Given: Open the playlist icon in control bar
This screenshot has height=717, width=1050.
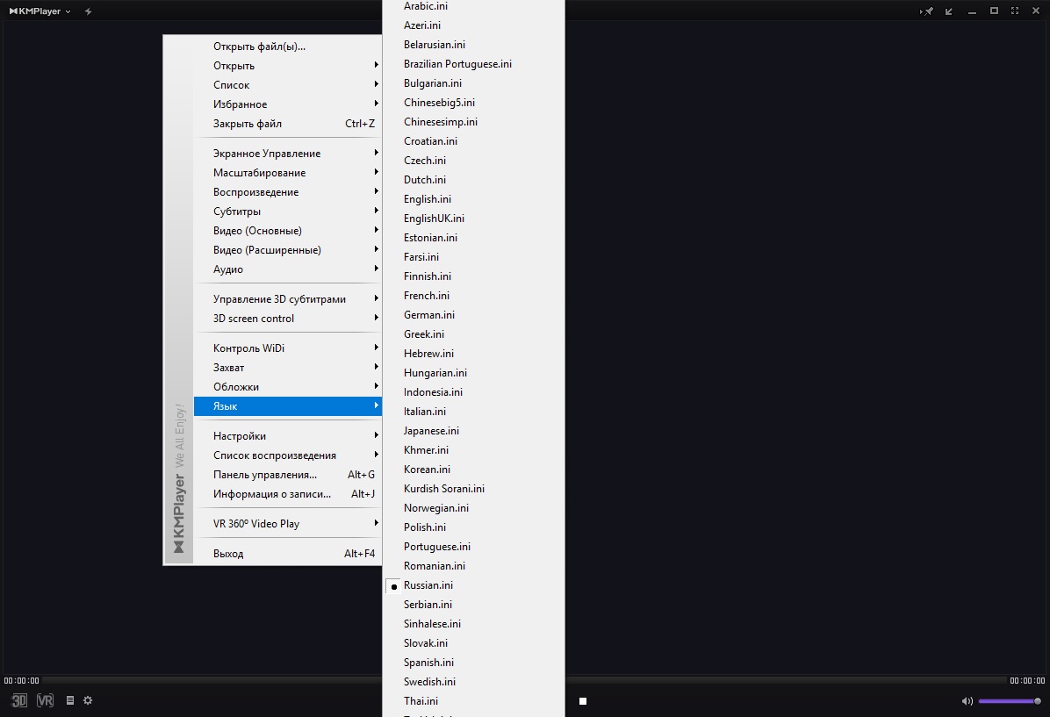Looking at the screenshot, I should 70,700.
